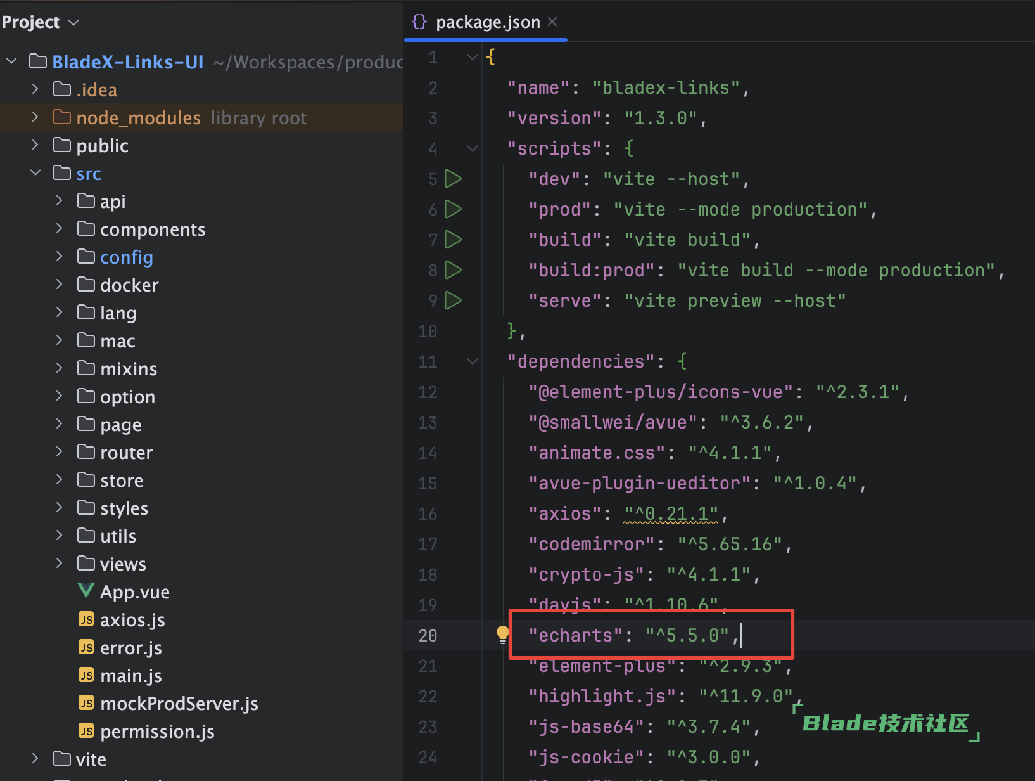1035x781 pixels.
Task: Fold the root JSON object on line 1
Action: (x=472, y=57)
